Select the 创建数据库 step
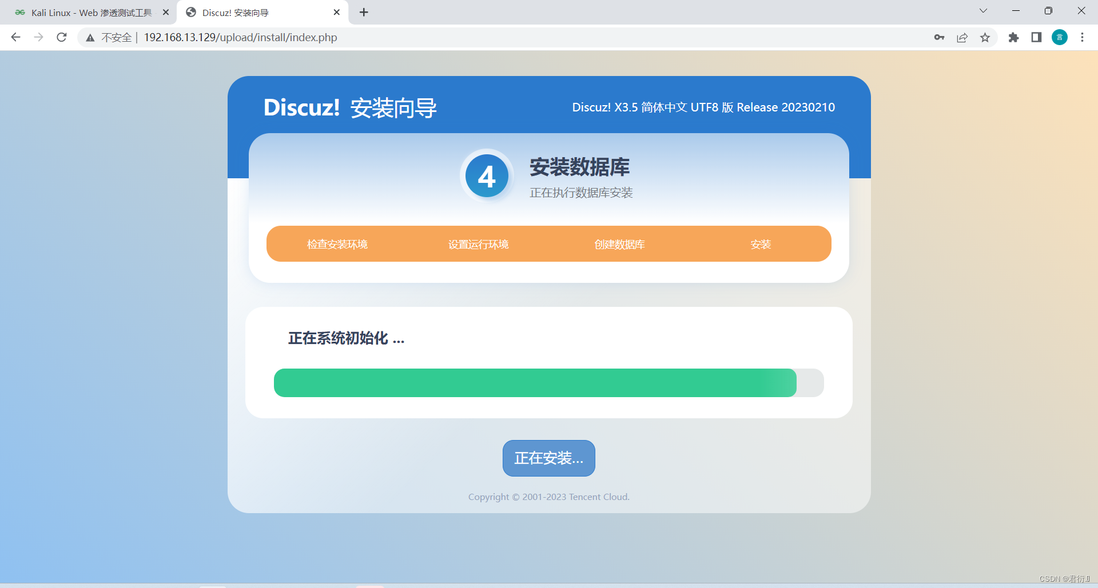 pos(619,244)
